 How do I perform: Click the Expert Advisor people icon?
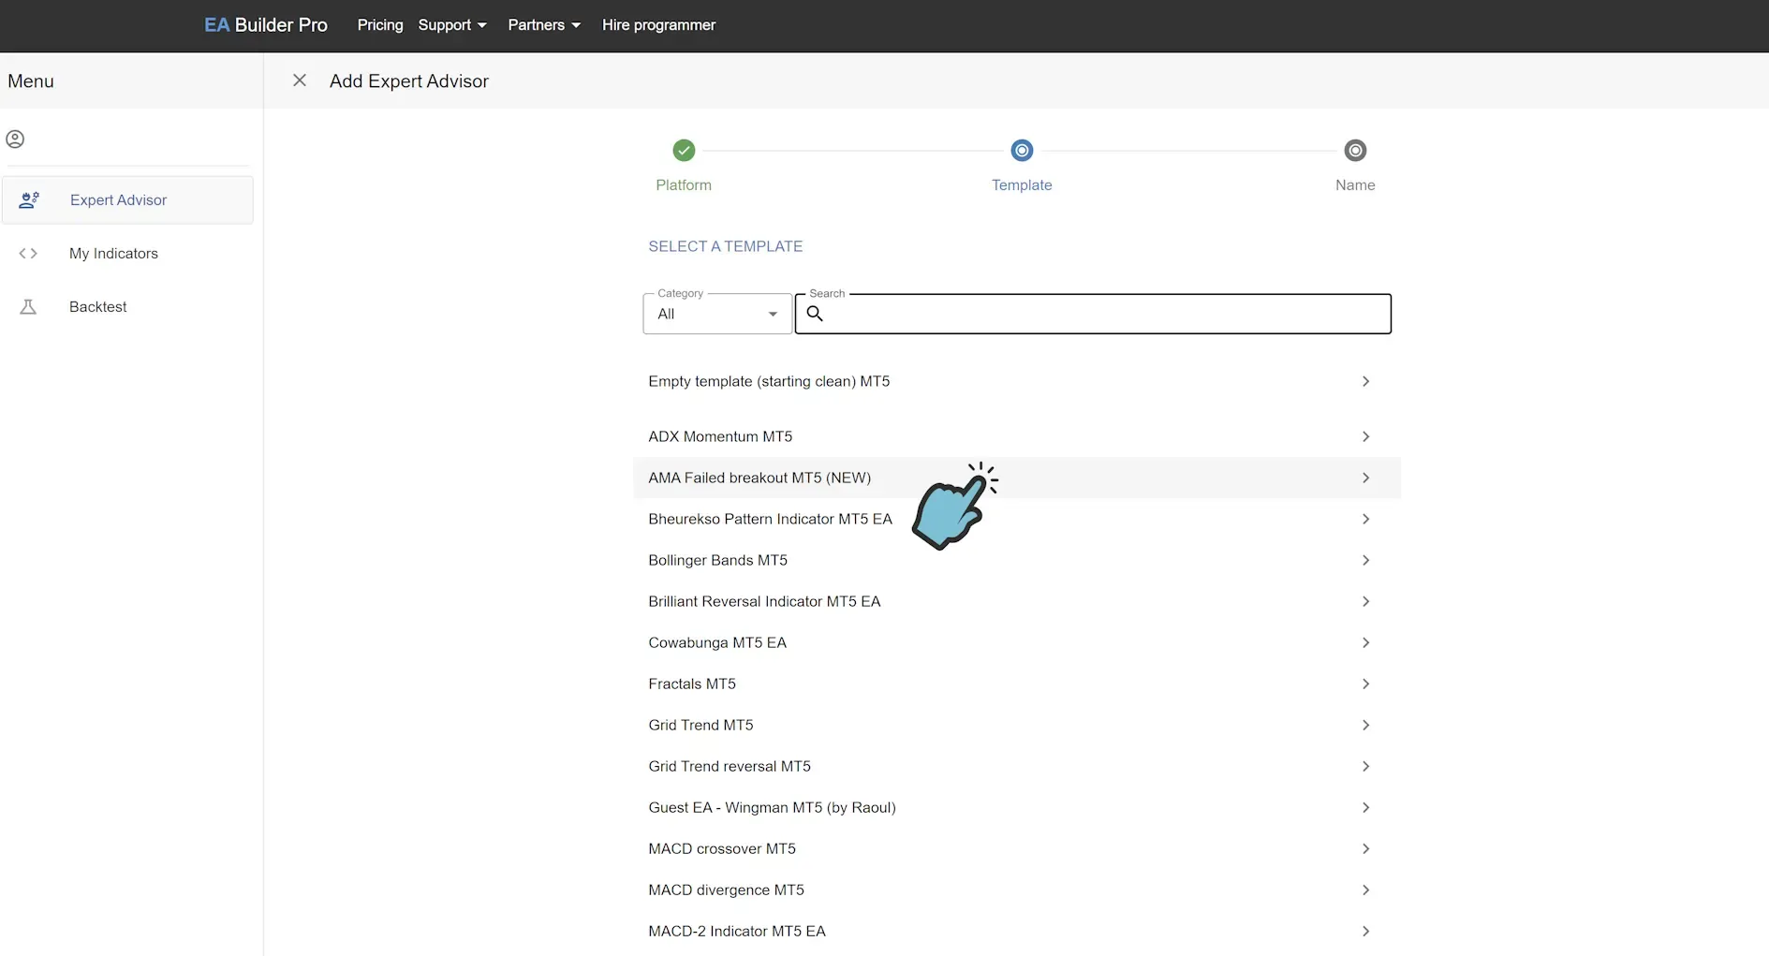click(29, 199)
